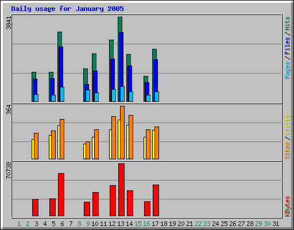Click the orange Sites bar for day 10
Screen dimensions: 294x230
click(96, 144)
